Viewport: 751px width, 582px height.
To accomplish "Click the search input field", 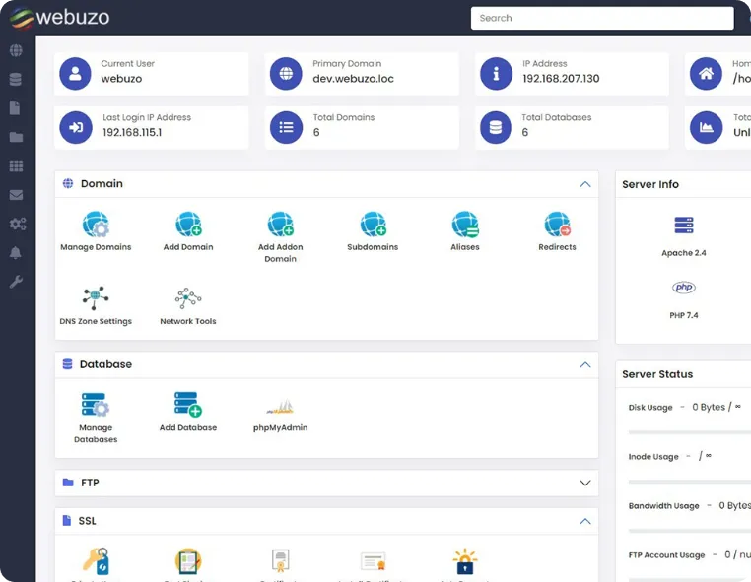I will pos(601,18).
